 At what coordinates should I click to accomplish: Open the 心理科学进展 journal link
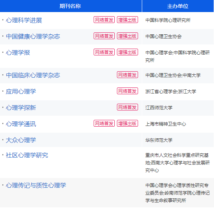(x=24, y=20)
